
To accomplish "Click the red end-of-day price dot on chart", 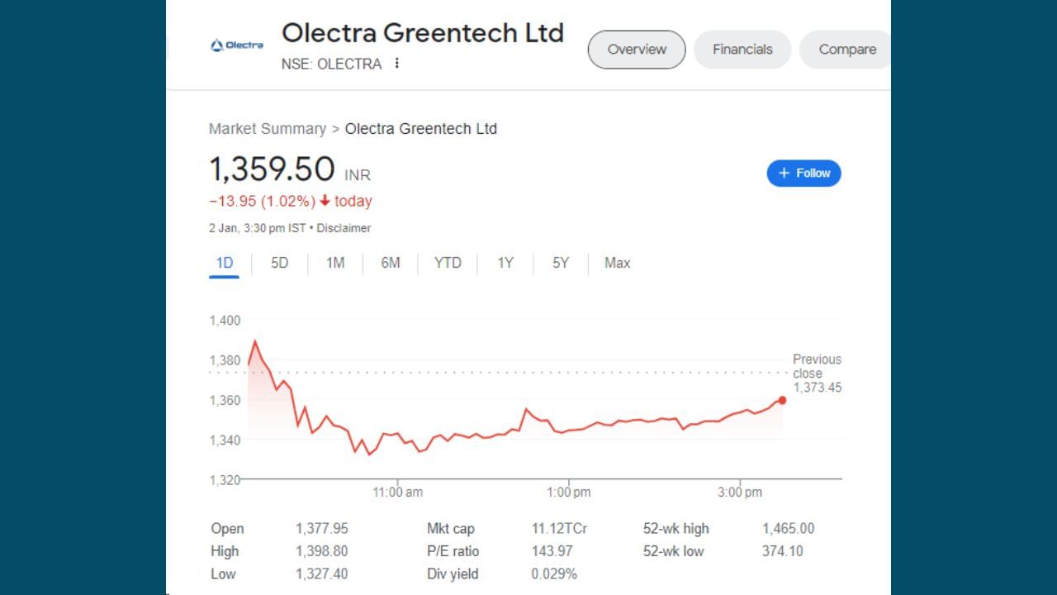I will click(782, 401).
